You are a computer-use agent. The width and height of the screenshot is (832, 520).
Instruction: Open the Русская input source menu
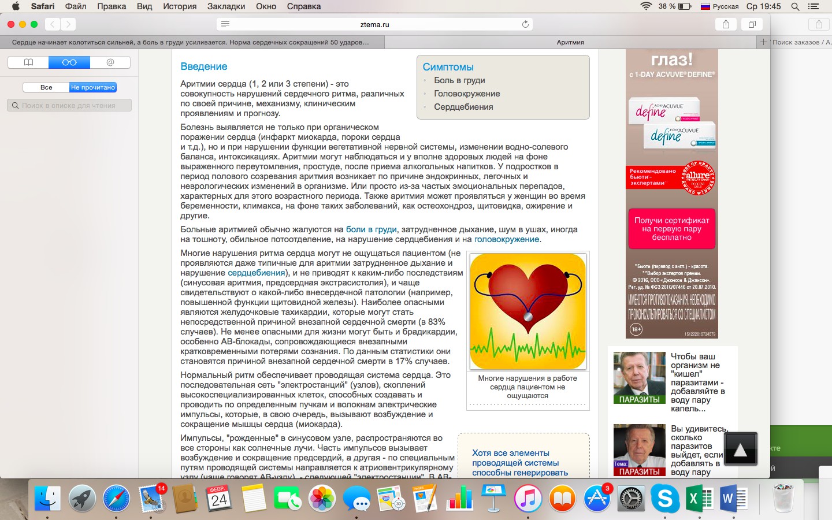(720, 6)
